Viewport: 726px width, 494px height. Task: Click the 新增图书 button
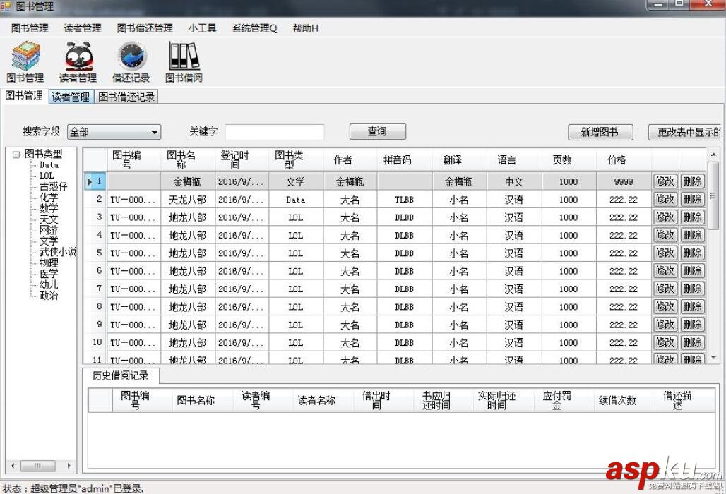coord(599,132)
